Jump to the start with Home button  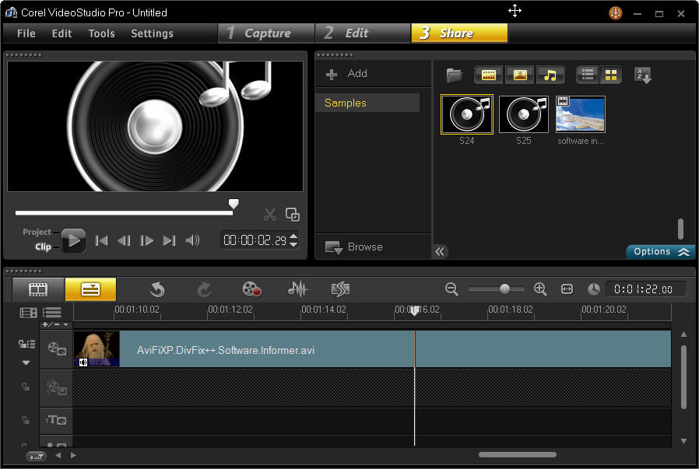[x=102, y=240]
